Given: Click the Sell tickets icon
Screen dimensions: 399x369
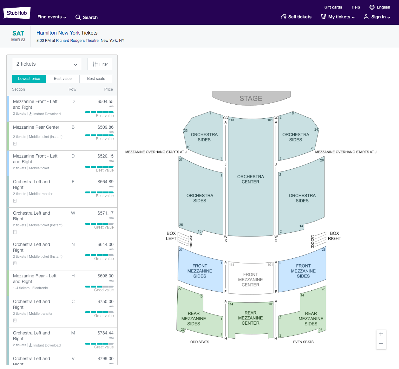Looking at the screenshot, I should click(284, 17).
